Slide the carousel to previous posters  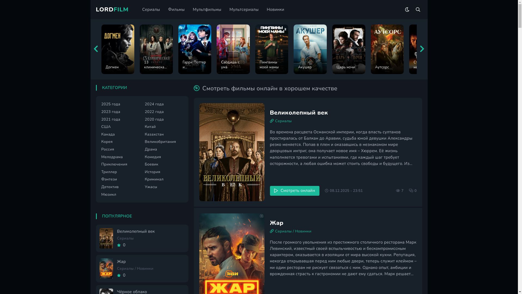click(96, 49)
